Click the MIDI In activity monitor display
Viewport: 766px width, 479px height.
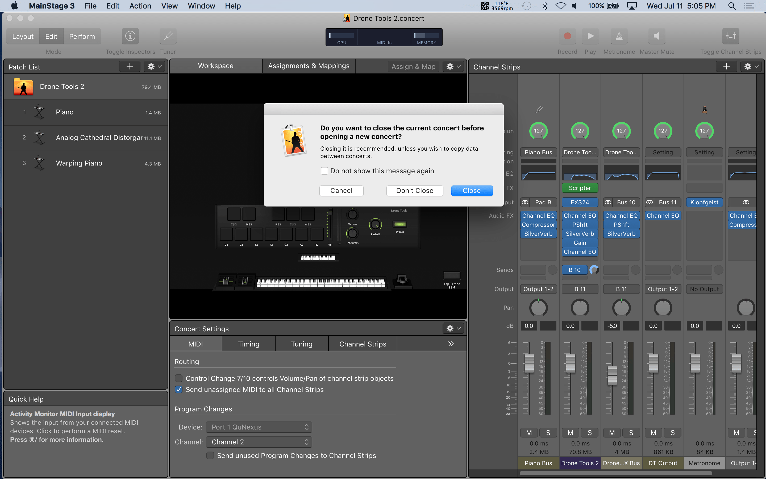click(x=384, y=37)
